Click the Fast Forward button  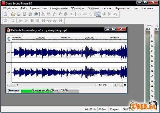point(55,21)
